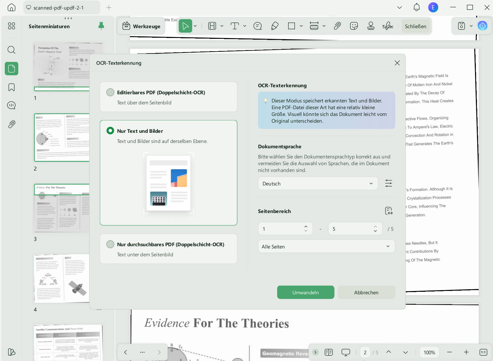
Task: Open the signature tool
Action: pos(388,26)
